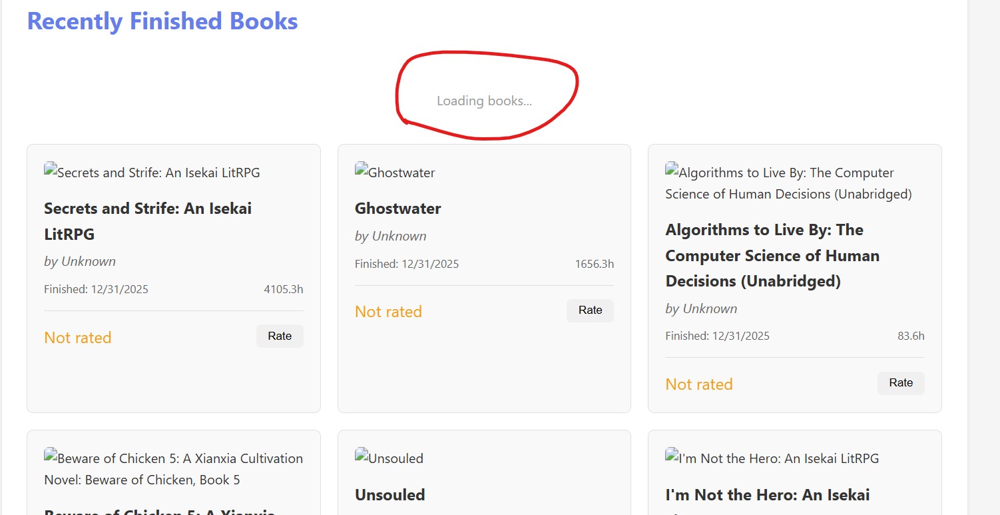The image size is (1000, 515).
Task: Click Not rated label on Ghostwater card
Action: [x=388, y=312]
